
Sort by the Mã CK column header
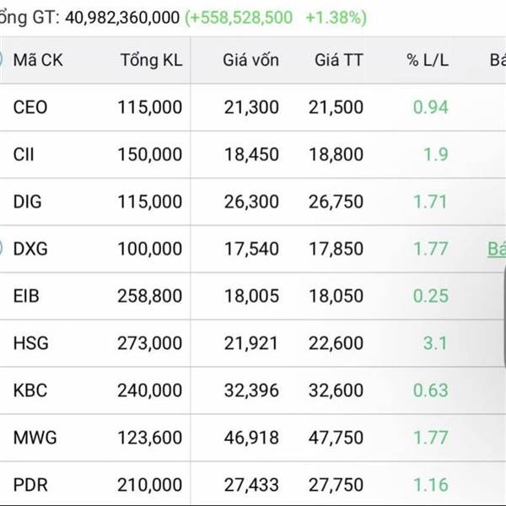click(x=39, y=60)
